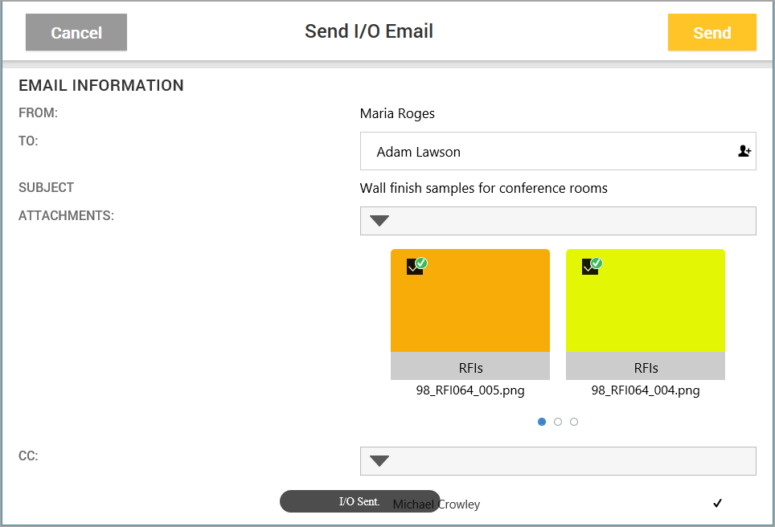
Task: Click the 98_RFI064_004.png file name
Action: [x=646, y=391]
